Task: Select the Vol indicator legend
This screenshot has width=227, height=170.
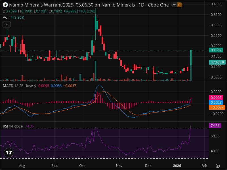Action: coord(13,18)
